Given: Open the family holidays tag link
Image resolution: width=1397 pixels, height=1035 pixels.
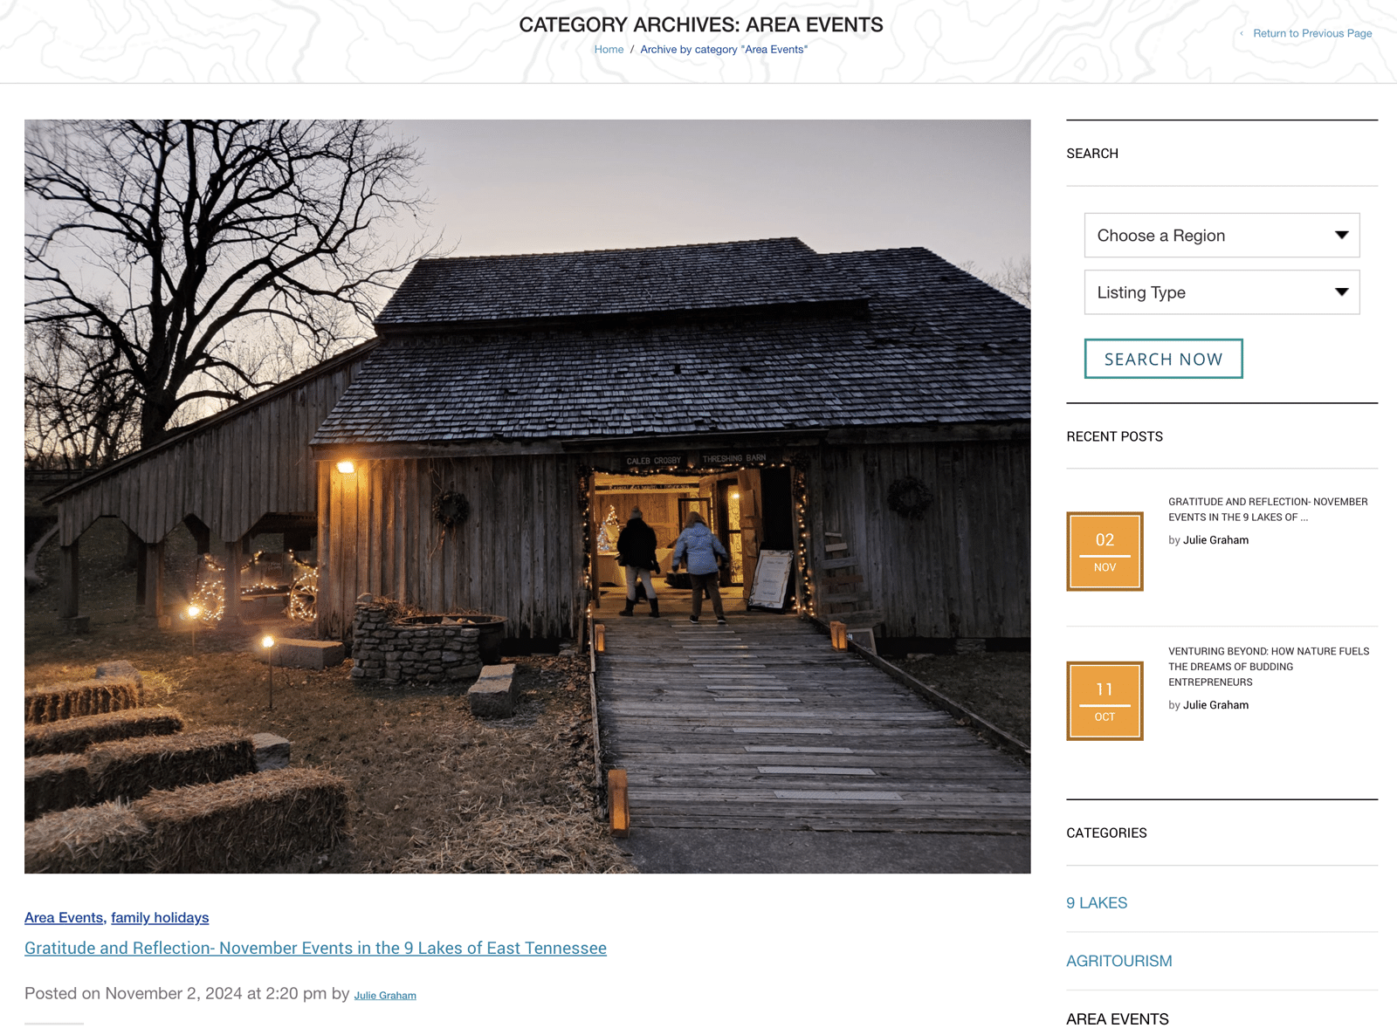Looking at the screenshot, I should click(160, 917).
